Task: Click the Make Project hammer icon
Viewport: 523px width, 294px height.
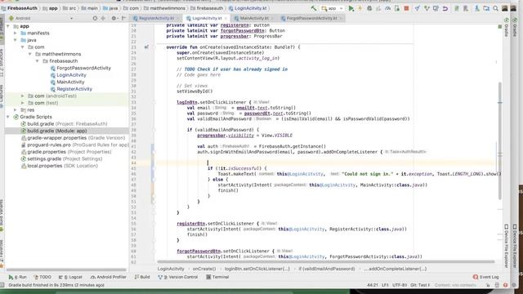Action: (x=314, y=8)
